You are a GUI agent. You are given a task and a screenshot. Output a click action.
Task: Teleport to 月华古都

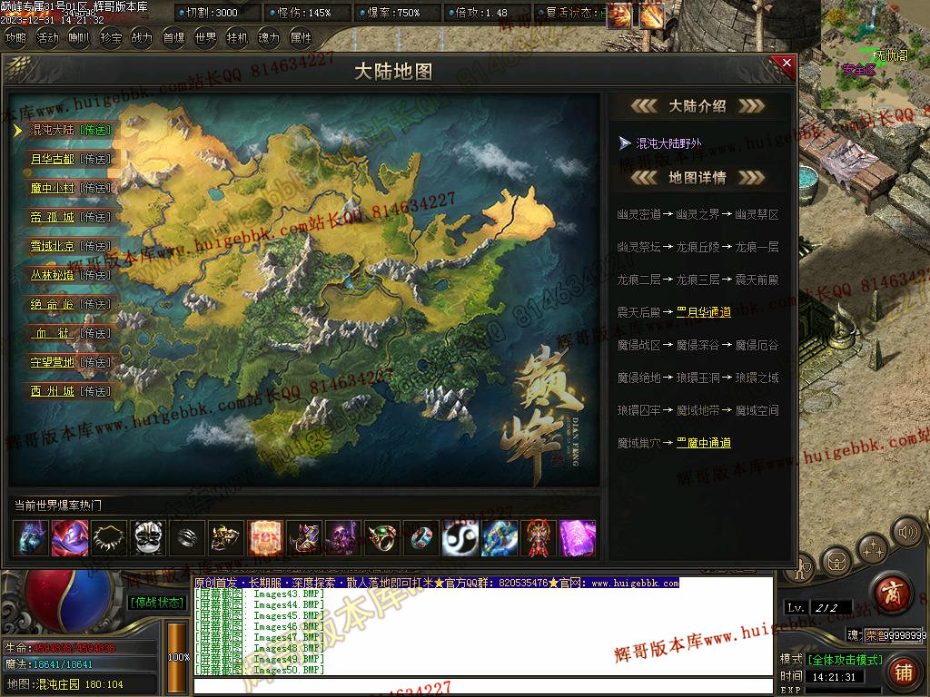[x=69, y=159]
